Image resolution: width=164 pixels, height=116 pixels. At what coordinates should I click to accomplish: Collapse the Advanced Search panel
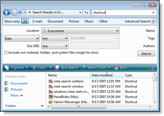click(153, 21)
